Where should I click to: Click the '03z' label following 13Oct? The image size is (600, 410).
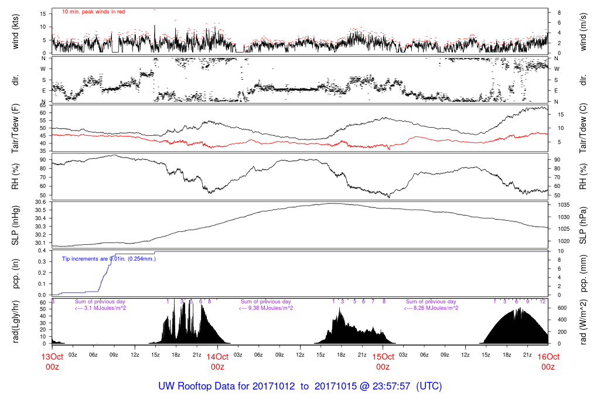point(73,355)
